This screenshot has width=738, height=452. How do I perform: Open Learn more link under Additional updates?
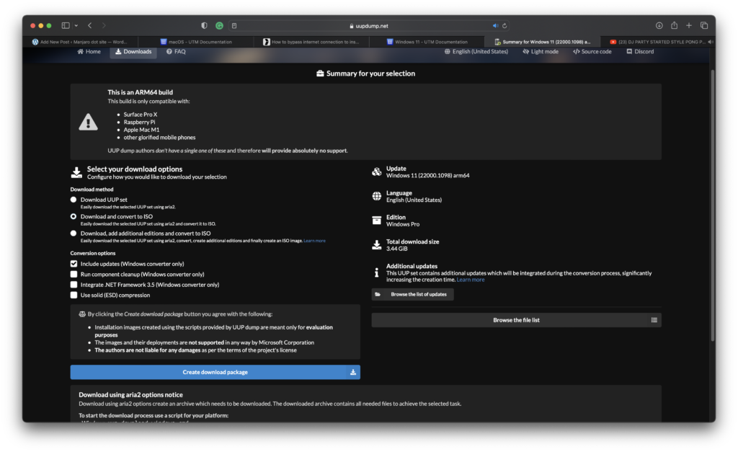pyautogui.click(x=470, y=280)
